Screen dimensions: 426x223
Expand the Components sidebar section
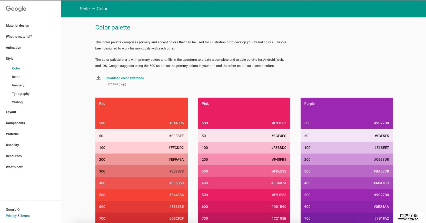click(x=15, y=123)
